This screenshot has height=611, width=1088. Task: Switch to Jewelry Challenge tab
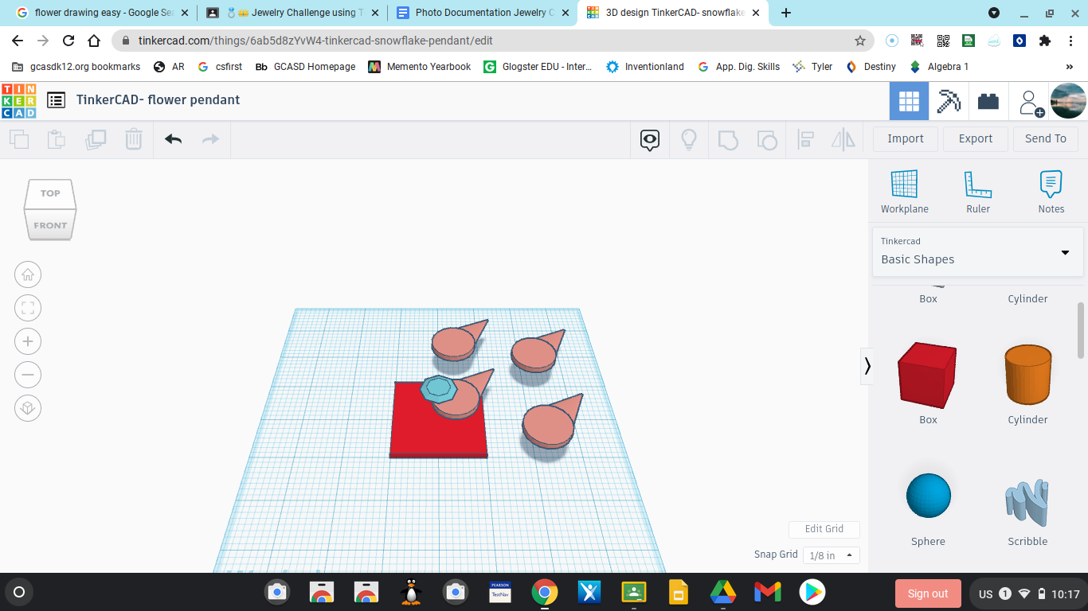[291, 13]
